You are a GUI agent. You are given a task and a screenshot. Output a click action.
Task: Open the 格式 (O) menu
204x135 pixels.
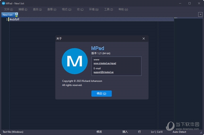pos(67,10)
